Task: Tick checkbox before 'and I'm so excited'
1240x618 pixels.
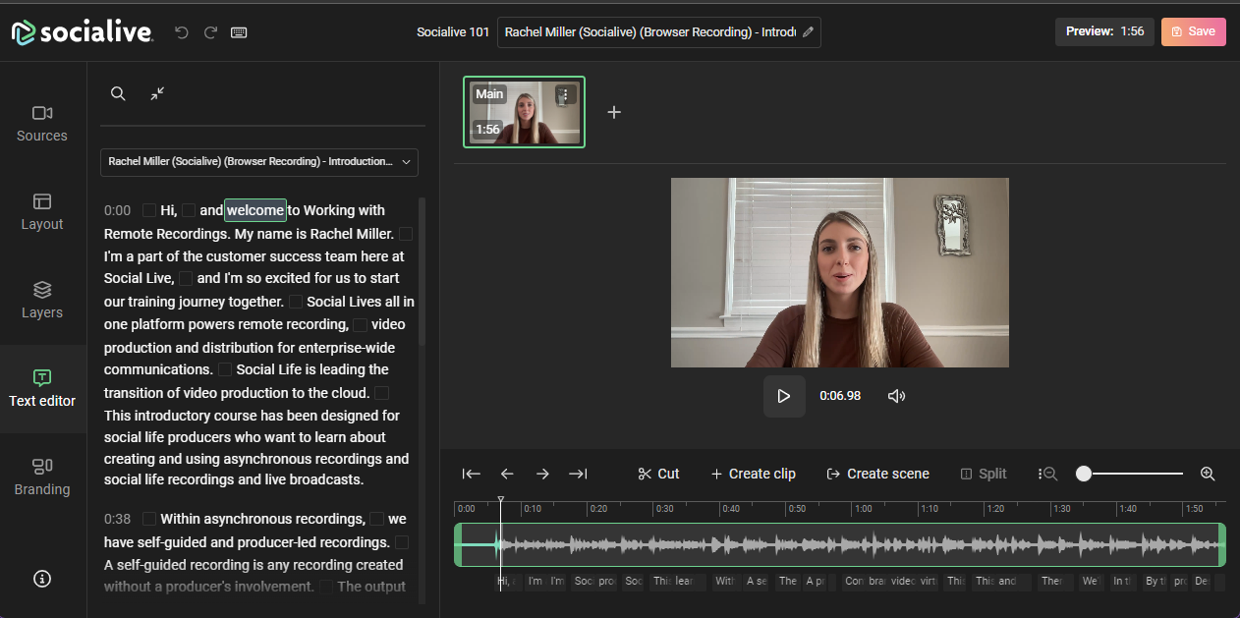Action: tap(186, 279)
